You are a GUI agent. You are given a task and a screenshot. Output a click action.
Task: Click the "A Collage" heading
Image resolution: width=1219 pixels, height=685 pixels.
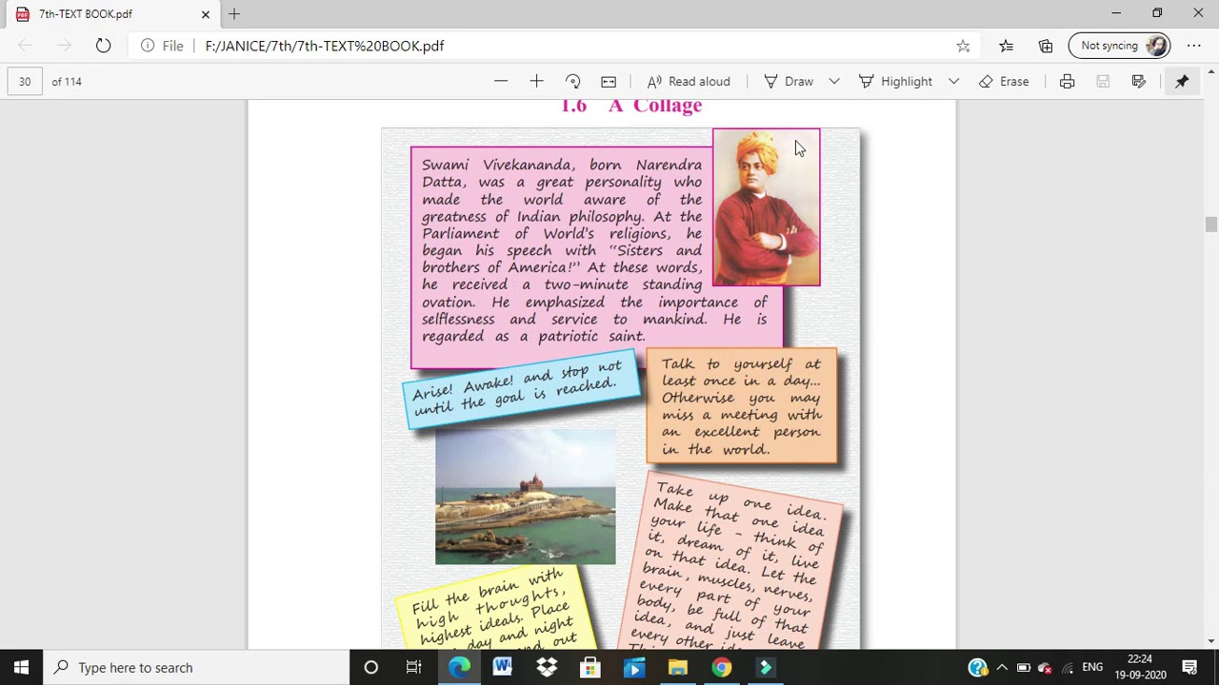(x=655, y=106)
